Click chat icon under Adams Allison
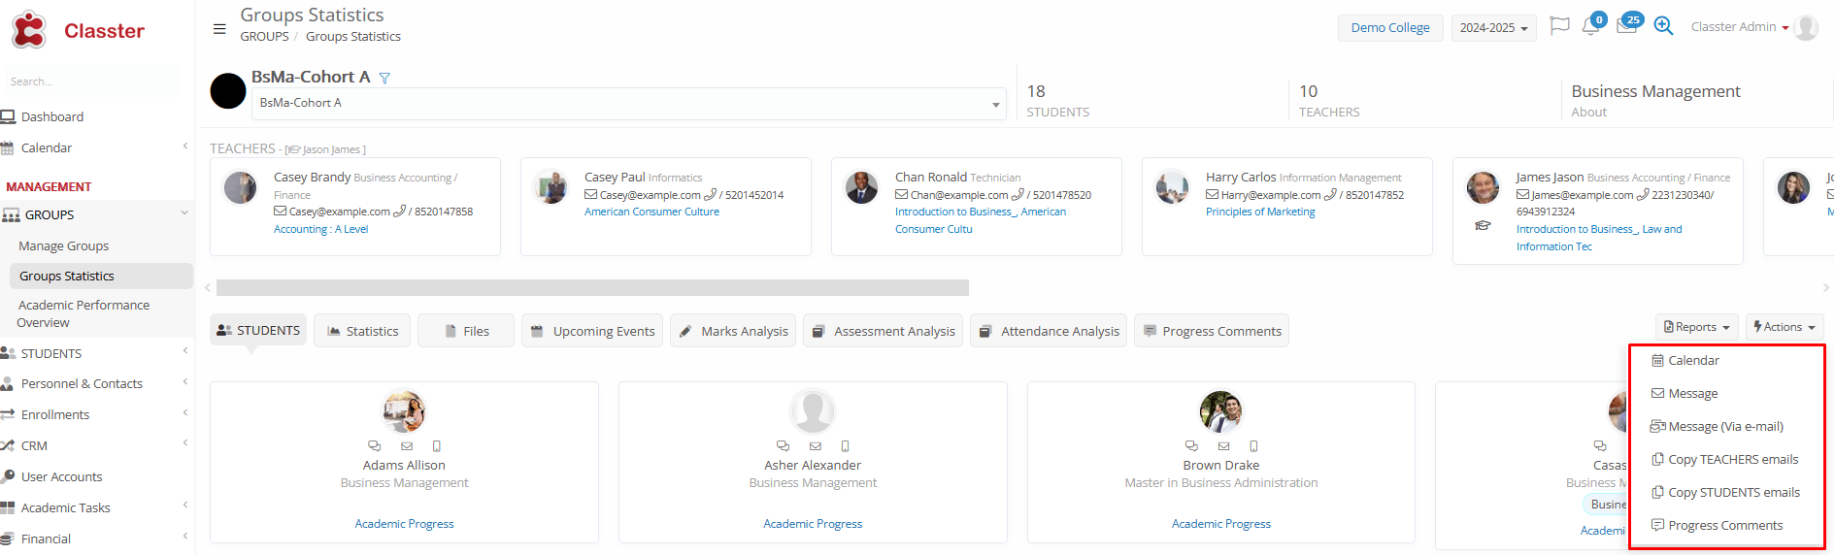This screenshot has width=1835, height=555. (376, 446)
